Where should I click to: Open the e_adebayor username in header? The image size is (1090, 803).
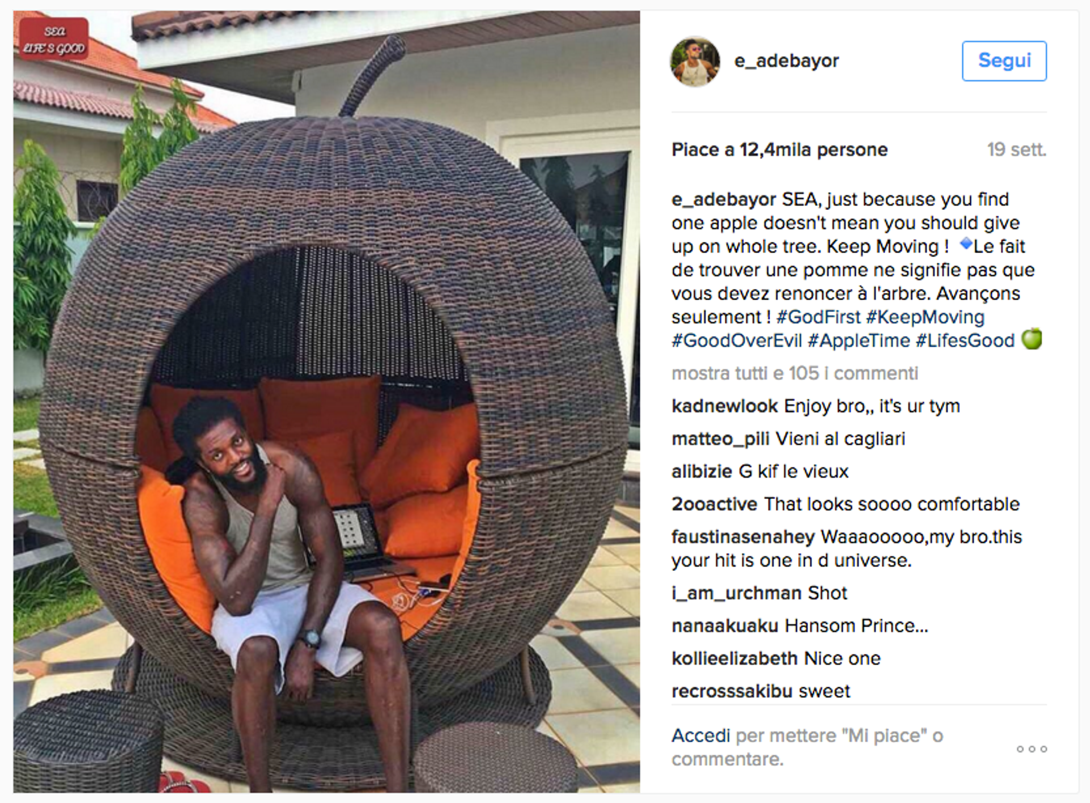tap(786, 61)
